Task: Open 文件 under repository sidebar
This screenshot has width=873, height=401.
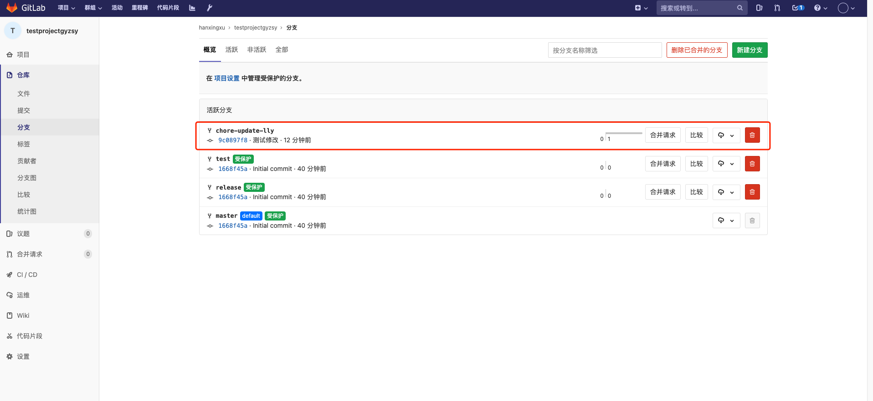Action: click(24, 94)
